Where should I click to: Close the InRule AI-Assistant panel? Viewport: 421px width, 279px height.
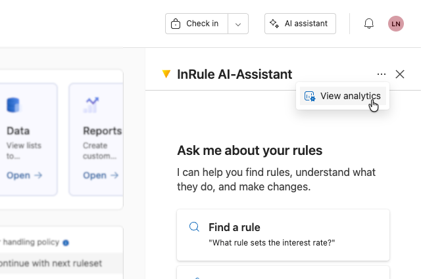[400, 74]
